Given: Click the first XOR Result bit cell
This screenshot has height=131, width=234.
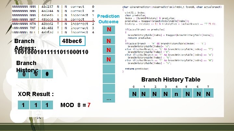Looking at the screenshot, I should coord(23,105).
